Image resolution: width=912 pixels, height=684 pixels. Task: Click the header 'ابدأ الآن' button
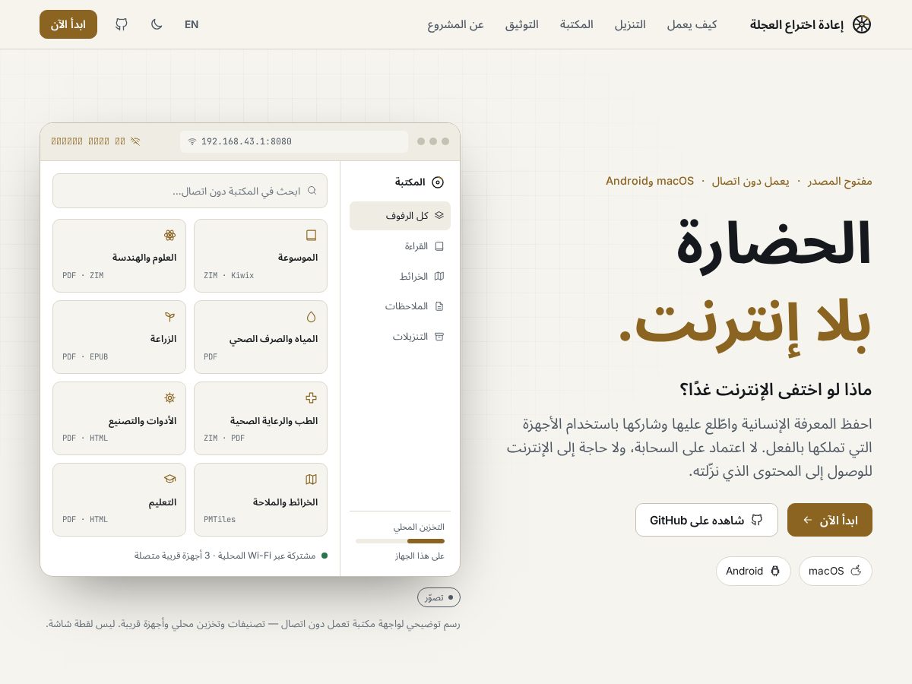pos(68,24)
